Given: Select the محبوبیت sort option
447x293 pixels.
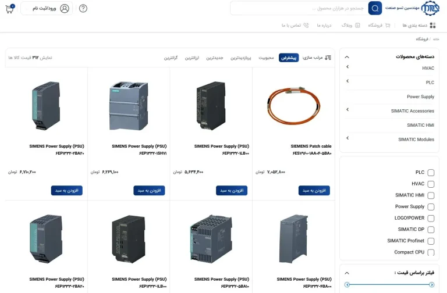Looking at the screenshot, I should tap(266, 58).
